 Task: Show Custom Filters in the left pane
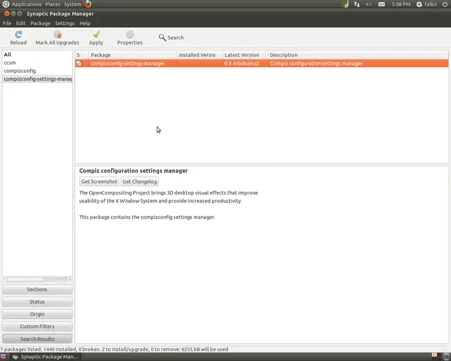tap(37, 327)
